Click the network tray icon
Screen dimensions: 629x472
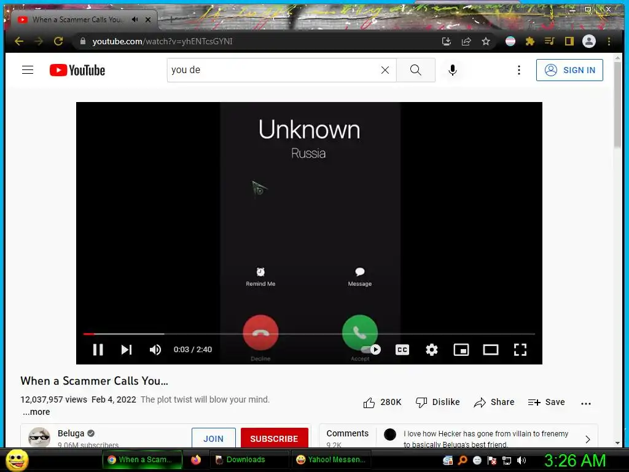pos(507,460)
